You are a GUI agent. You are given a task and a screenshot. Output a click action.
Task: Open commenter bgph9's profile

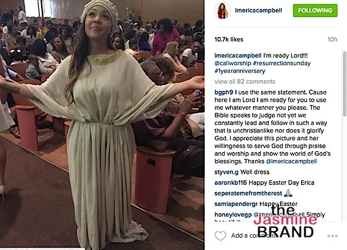pyautogui.click(x=223, y=92)
